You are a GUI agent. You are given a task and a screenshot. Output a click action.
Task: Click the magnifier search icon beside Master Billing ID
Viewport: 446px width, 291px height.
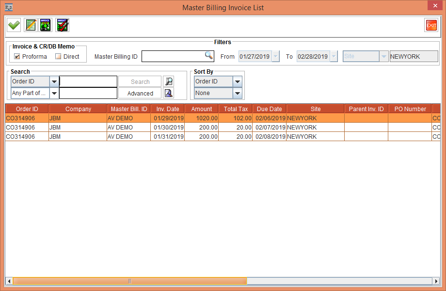[209, 56]
